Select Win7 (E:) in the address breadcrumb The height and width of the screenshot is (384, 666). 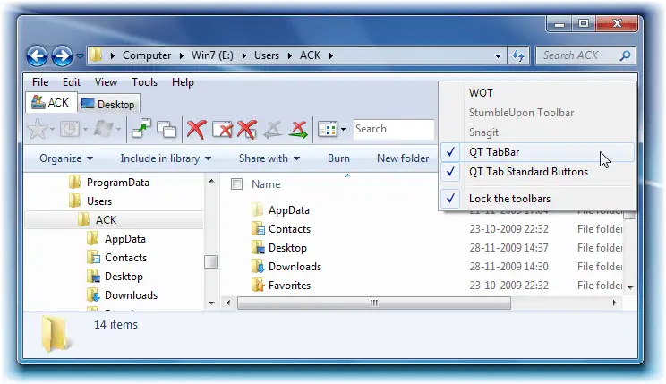(212, 55)
